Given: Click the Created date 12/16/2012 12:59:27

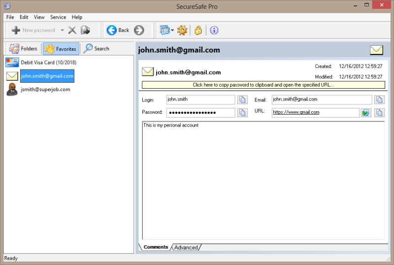Looking at the screenshot, I should point(361,66).
